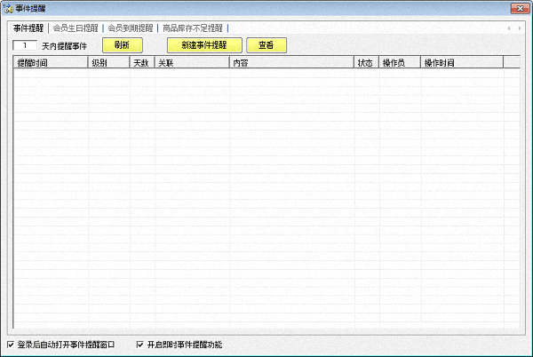Sort by the 提醒时间 column header
This screenshot has width=533, height=357.
[51, 63]
